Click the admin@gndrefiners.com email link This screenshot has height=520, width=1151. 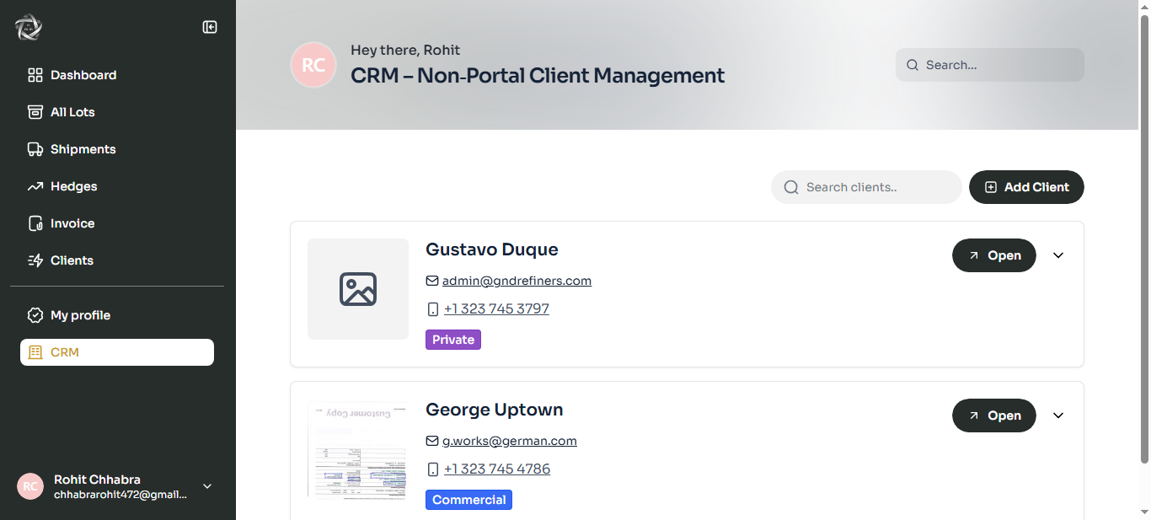click(517, 281)
